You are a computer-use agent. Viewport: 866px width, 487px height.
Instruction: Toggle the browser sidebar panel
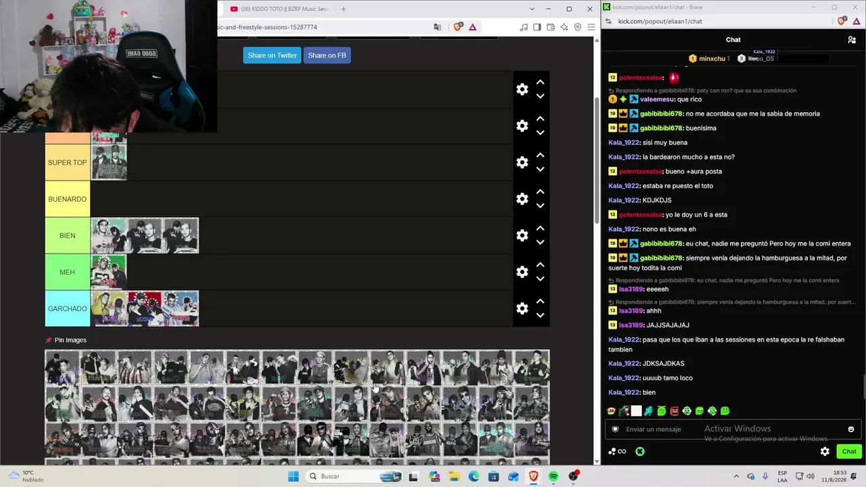coord(537,27)
